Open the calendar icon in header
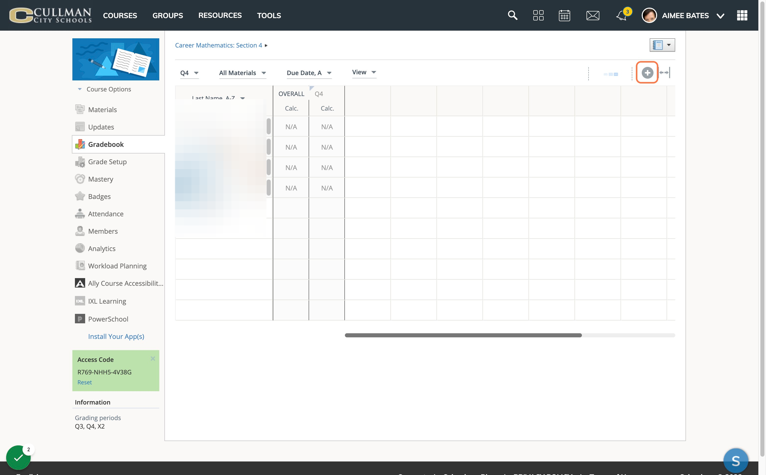 (x=565, y=15)
